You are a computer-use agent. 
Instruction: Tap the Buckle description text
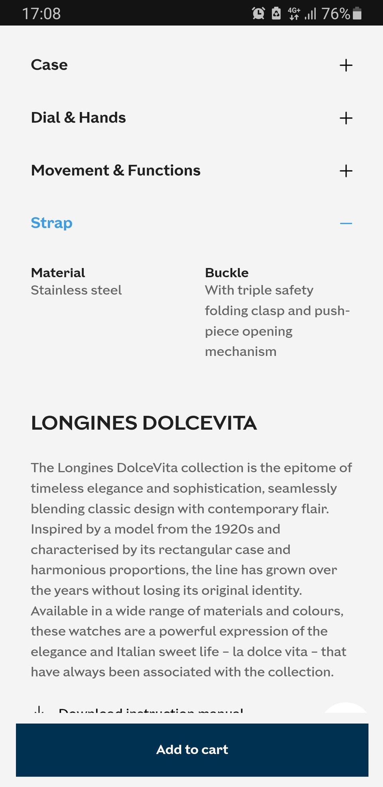(277, 321)
